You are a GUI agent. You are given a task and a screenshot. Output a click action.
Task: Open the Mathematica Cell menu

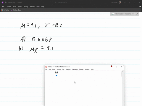[63, 69]
